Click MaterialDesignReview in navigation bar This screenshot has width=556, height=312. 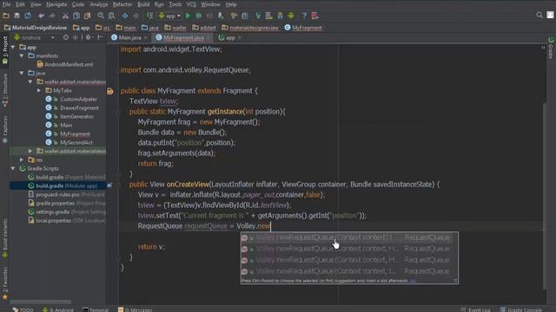pos(36,28)
